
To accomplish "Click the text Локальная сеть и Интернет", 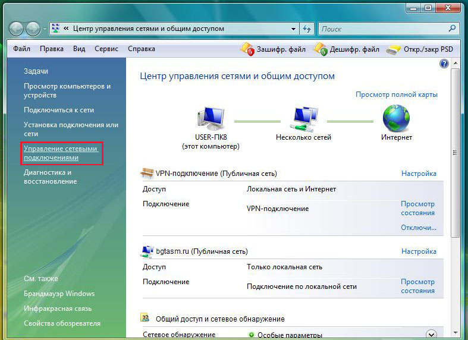I will click(291, 189).
